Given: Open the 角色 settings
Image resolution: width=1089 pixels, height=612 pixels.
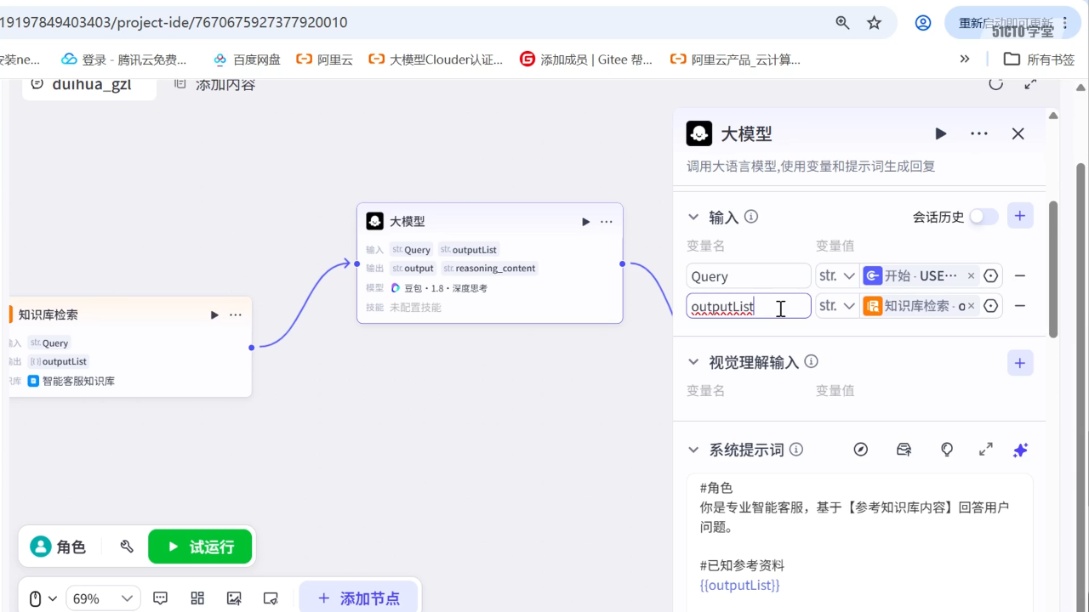Looking at the screenshot, I should tap(58, 547).
